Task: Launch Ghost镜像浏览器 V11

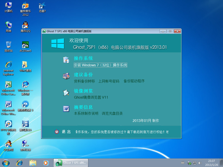Action: tap(91, 97)
